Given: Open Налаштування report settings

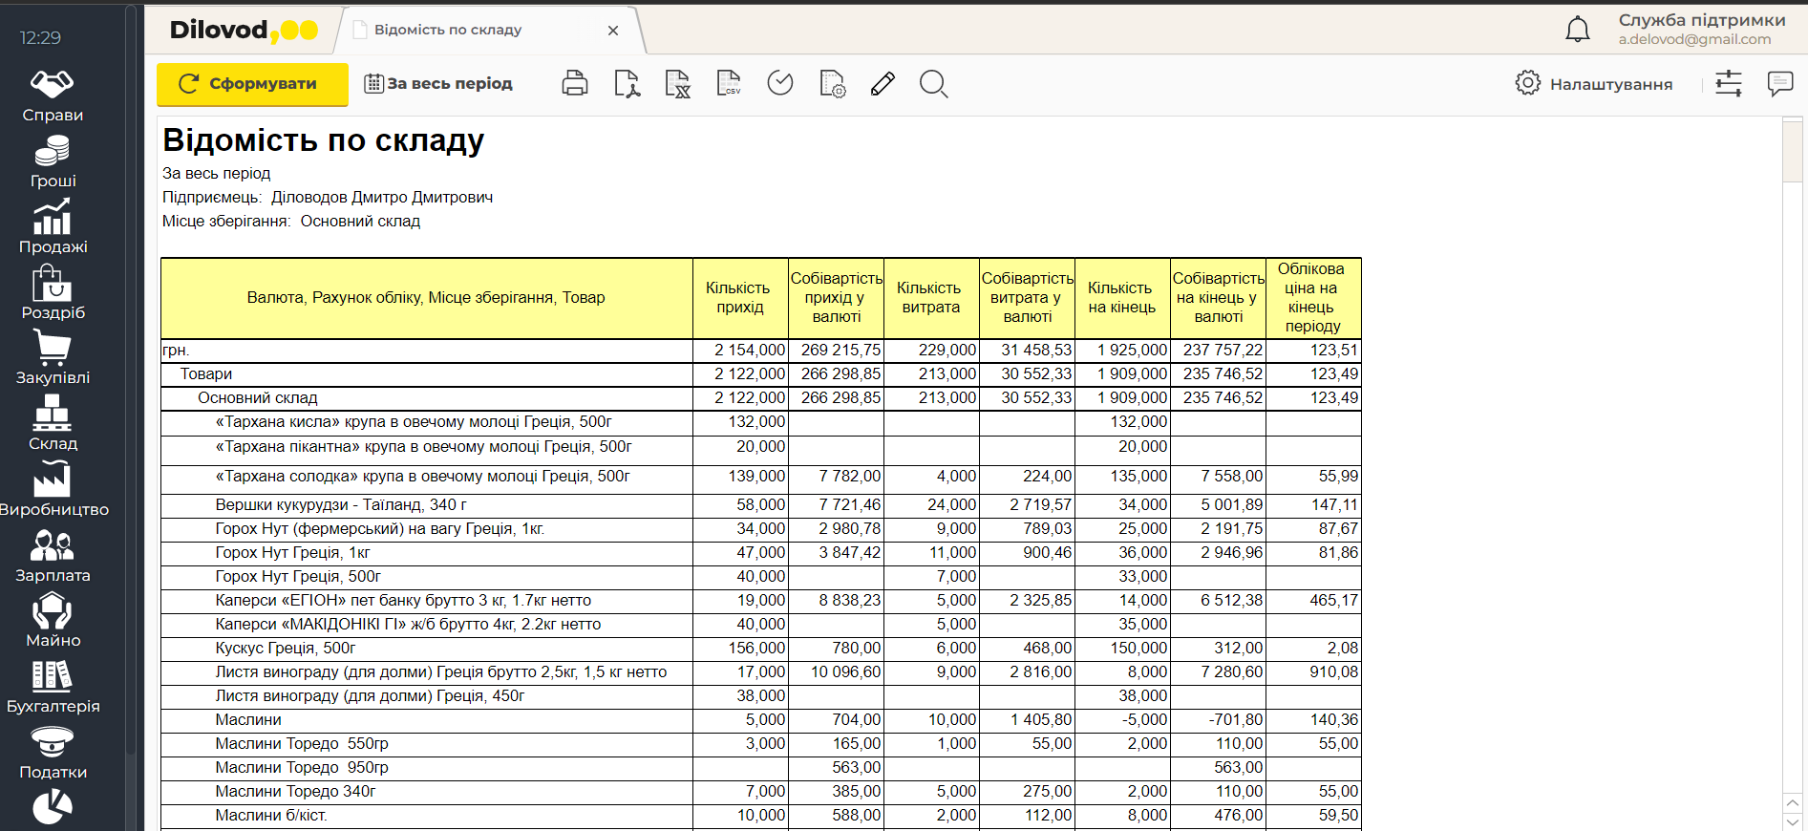Looking at the screenshot, I should point(1594,84).
